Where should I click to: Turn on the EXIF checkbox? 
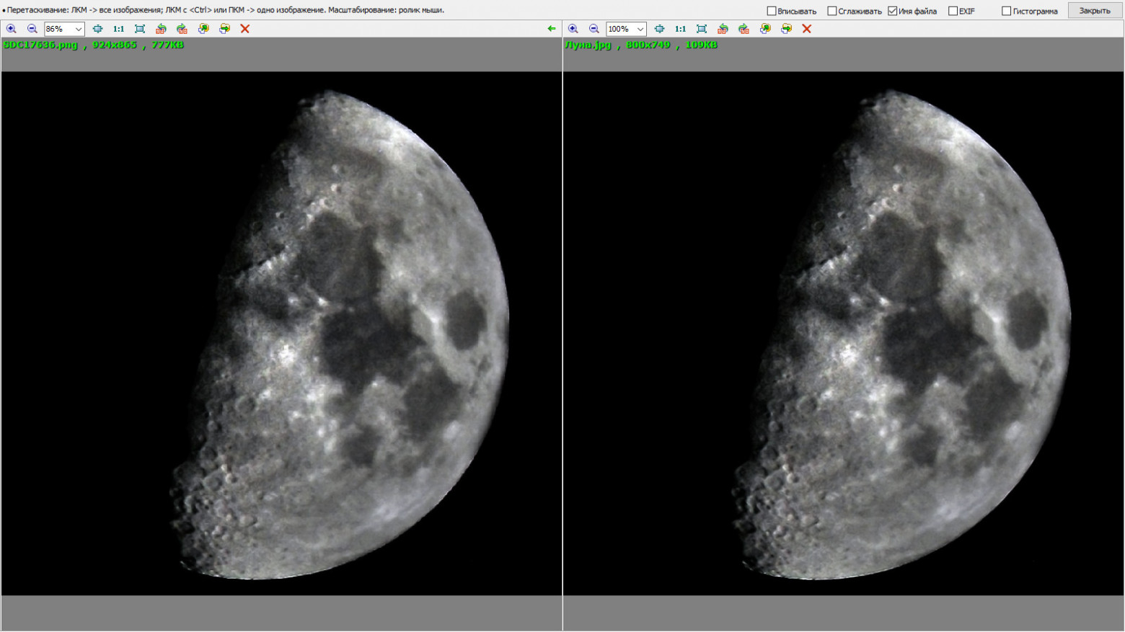pyautogui.click(x=953, y=11)
